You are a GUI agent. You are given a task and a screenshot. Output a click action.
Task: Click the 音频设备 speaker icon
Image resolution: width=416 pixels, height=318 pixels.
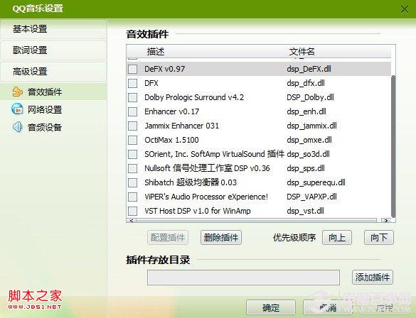18,127
